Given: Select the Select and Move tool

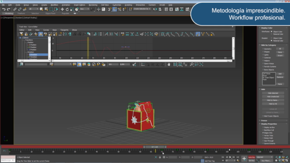Looking at the screenshot, I should point(63,9).
